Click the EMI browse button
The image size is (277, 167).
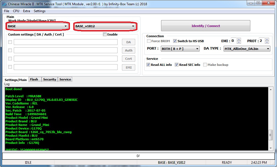coord(128,67)
